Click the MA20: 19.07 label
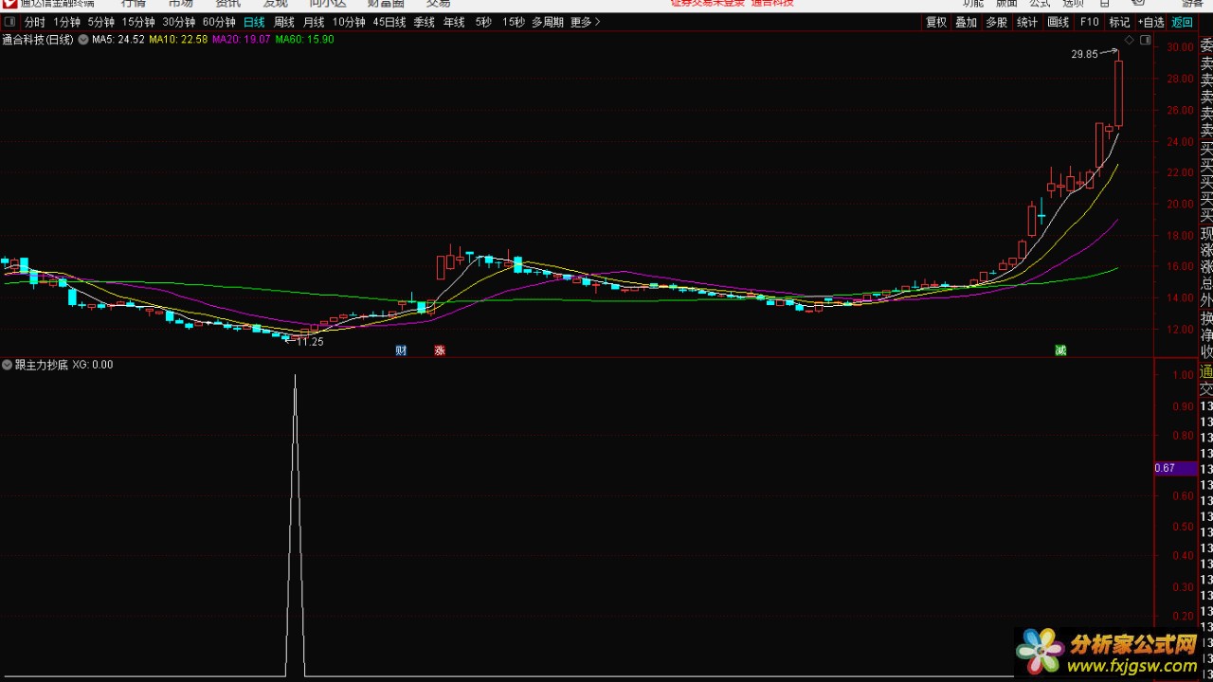 click(241, 40)
